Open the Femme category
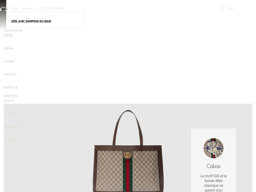This screenshot has width=256, height=192. coord(8,48)
